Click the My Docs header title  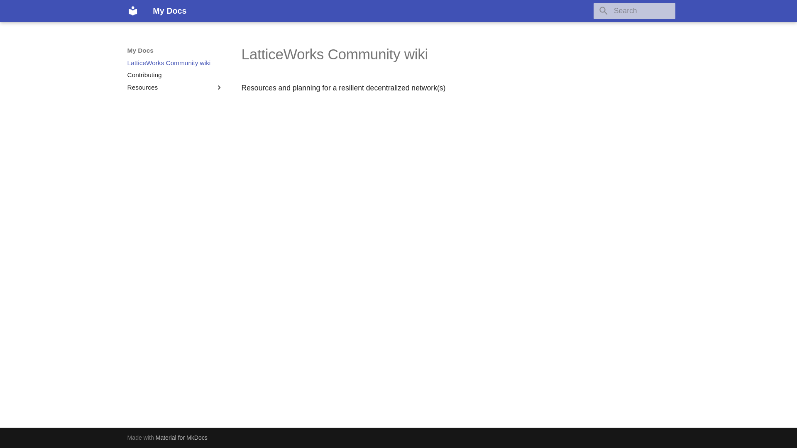pyautogui.click(x=169, y=11)
